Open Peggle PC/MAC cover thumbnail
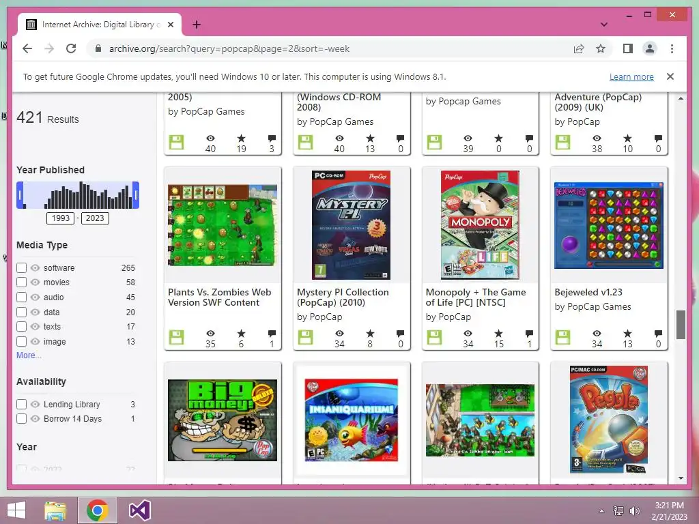The image size is (699, 524). click(x=609, y=420)
